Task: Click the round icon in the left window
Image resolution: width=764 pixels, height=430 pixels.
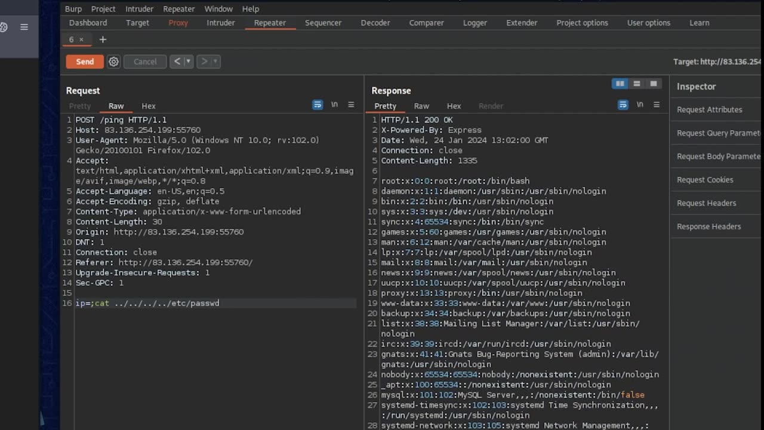Action: [x=3, y=27]
